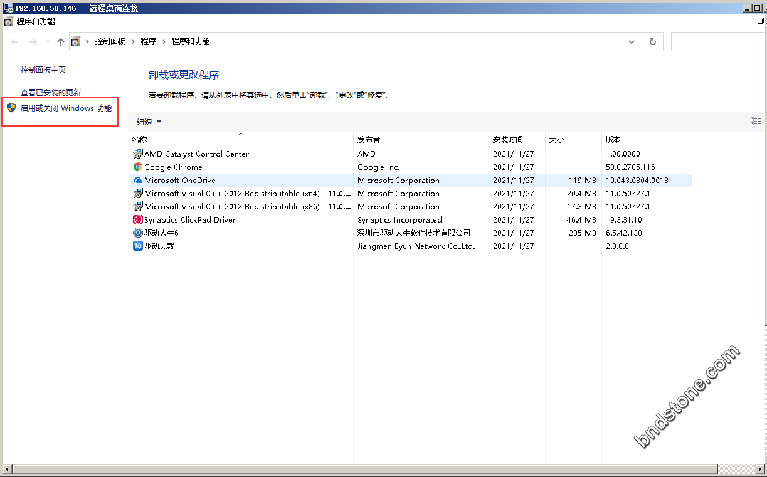Navigate to 程序 breadcrumb
Screen dimensions: 767x477
pyautogui.click(x=149, y=41)
